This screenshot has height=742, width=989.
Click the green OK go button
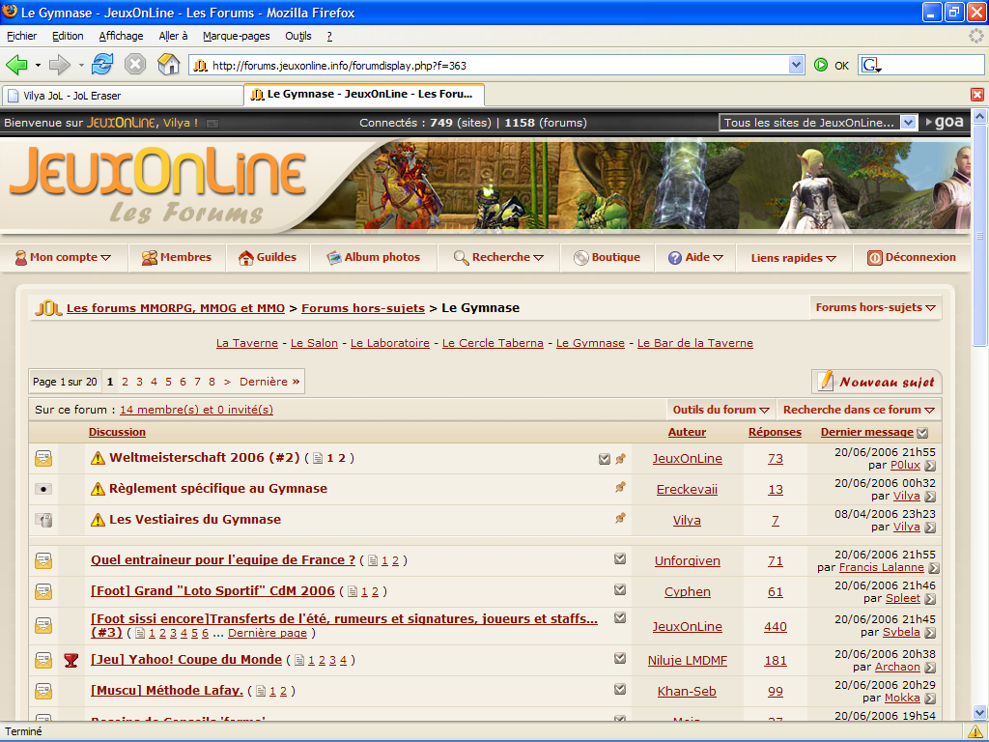(x=821, y=65)
